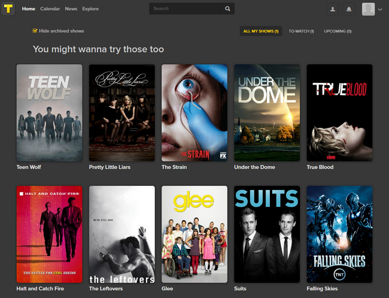Click the search magnifier icon

click(x=227, y=9)
